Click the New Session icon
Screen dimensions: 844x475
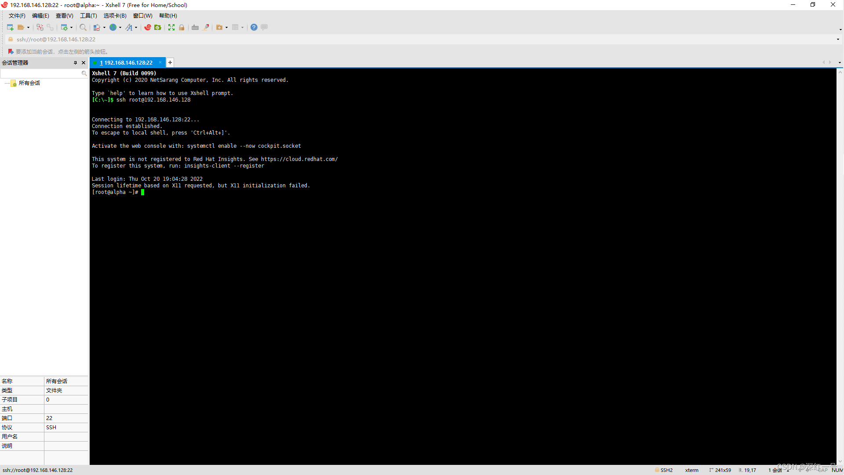pos(10,27)
